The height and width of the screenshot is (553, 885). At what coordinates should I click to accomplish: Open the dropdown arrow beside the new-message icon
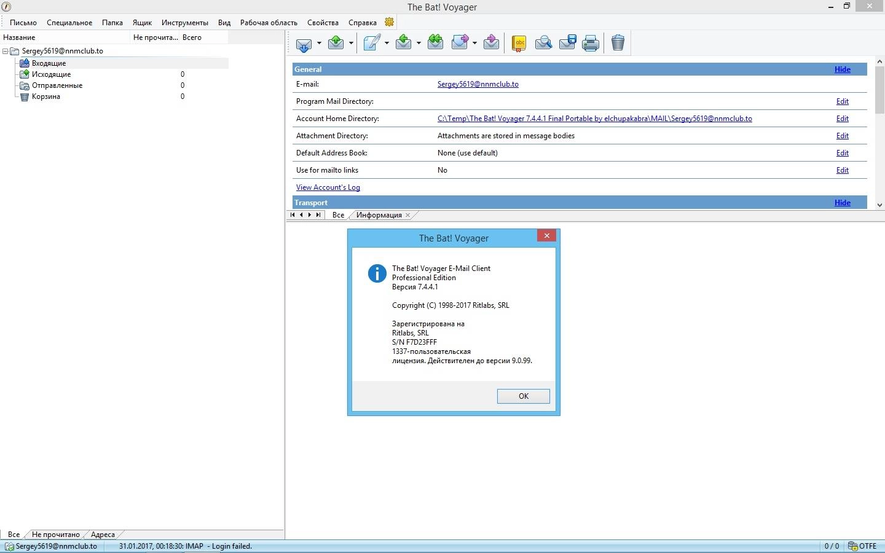(x=387, y=43)
